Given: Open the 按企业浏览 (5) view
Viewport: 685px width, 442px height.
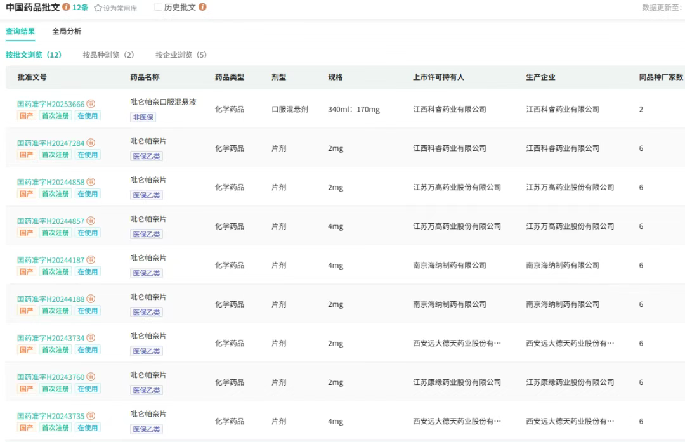Looking at the screenshot, I should click(181, 55).
